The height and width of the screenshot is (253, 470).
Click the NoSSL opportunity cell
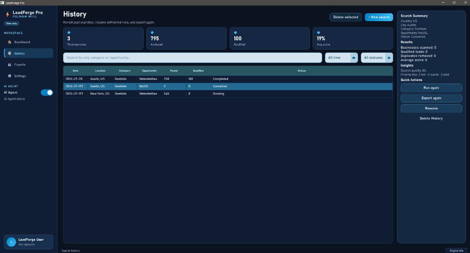149,86
